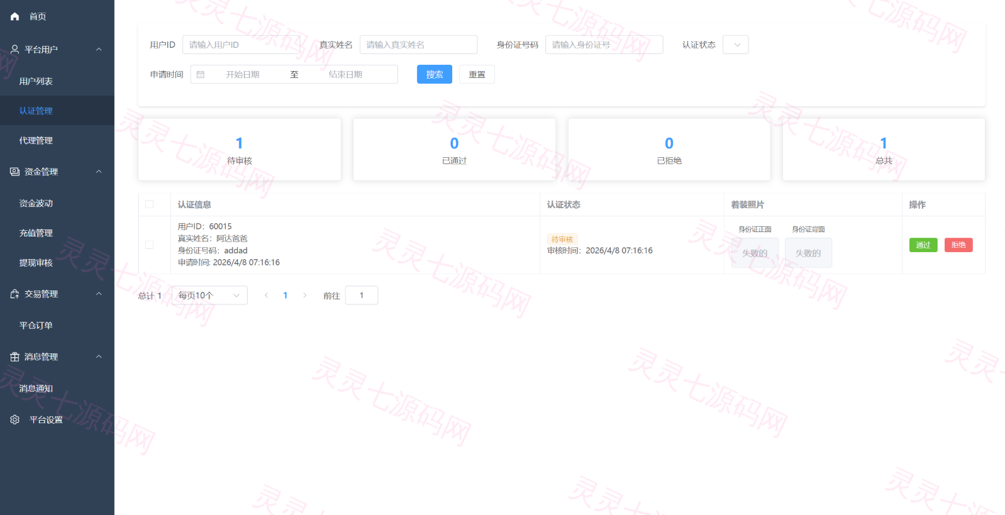1005x515 pixels.
Task: Open 用户列表 menu item
Action: tap(57, 81)
